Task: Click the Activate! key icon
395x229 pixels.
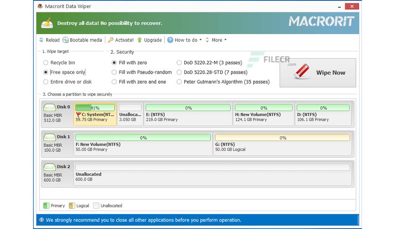Action: (111, 40)
